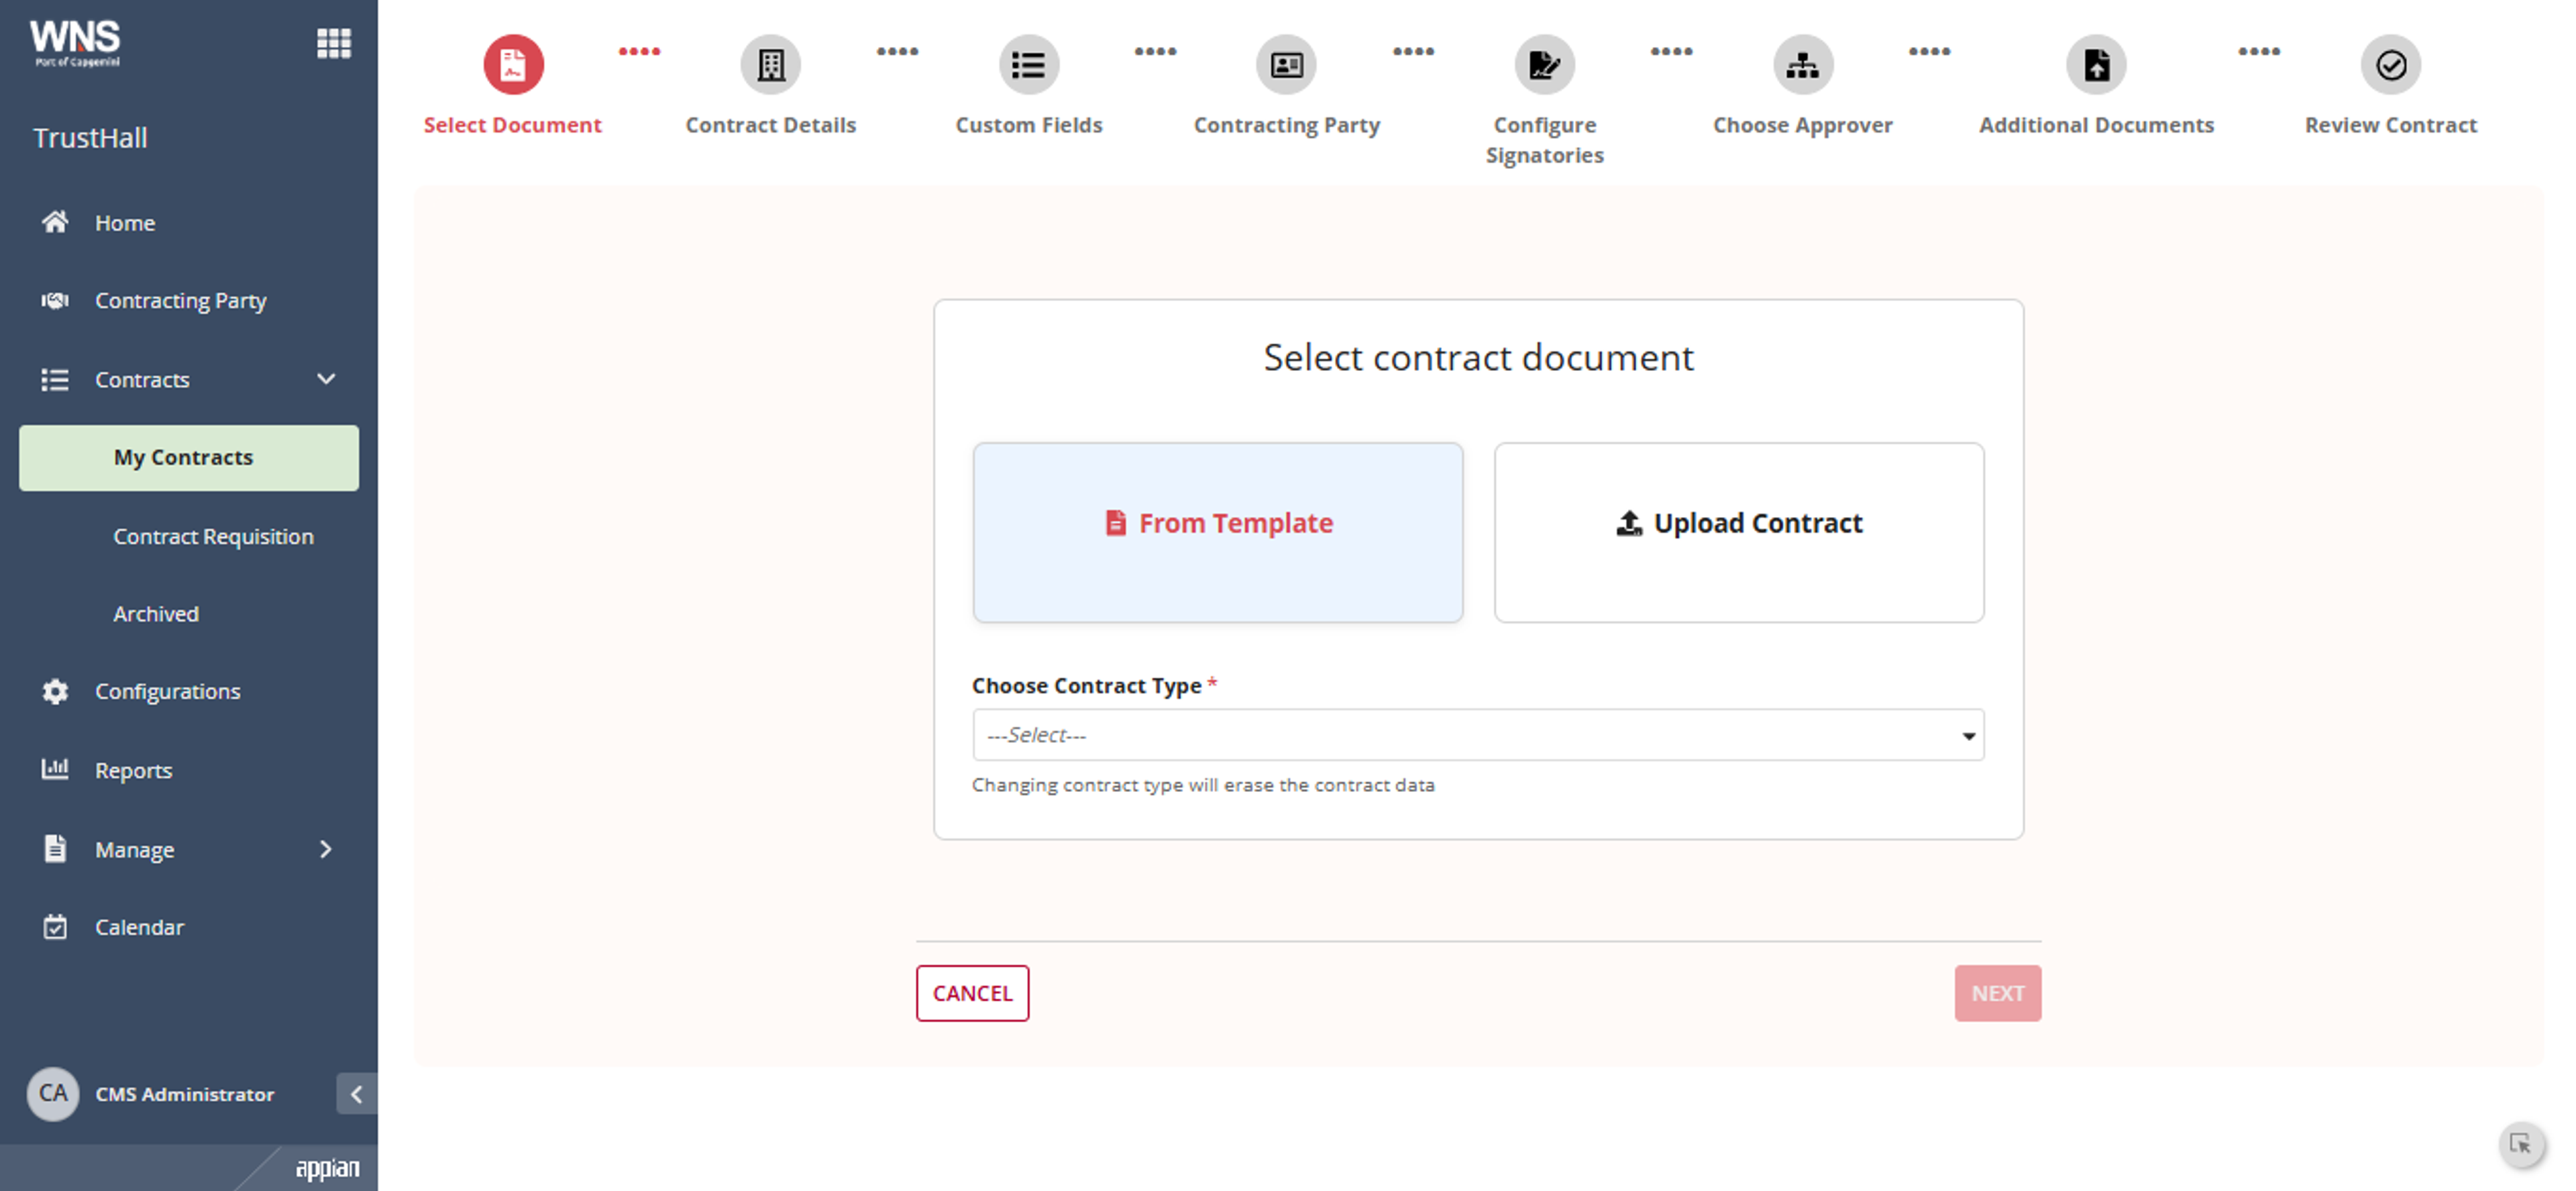2576x1191 pixels.
Task: Click the Custom Fields step label
Action: [1028, 125]
